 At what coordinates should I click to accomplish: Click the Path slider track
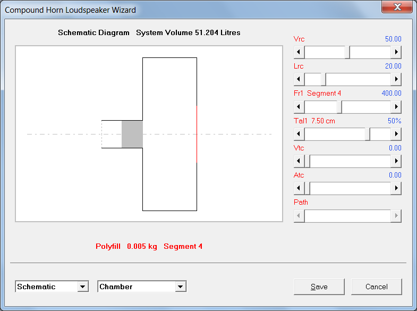pyautogui.click(x=347, y=216)
